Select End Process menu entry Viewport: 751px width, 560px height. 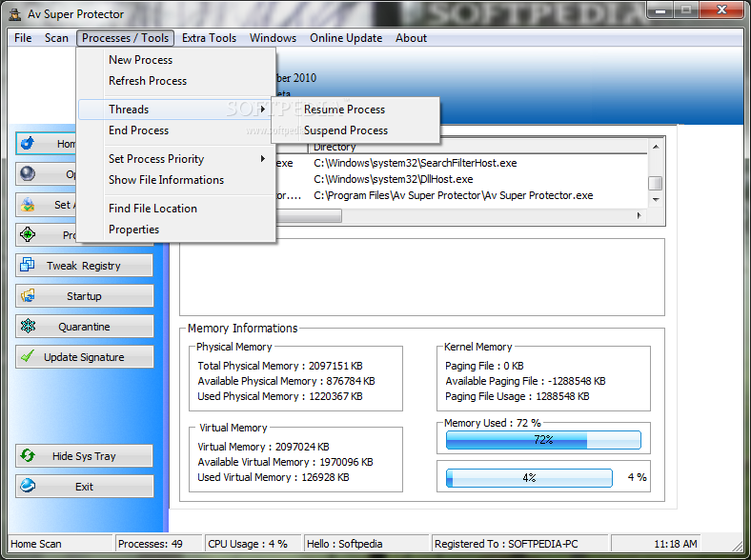[x=176, y=130]
